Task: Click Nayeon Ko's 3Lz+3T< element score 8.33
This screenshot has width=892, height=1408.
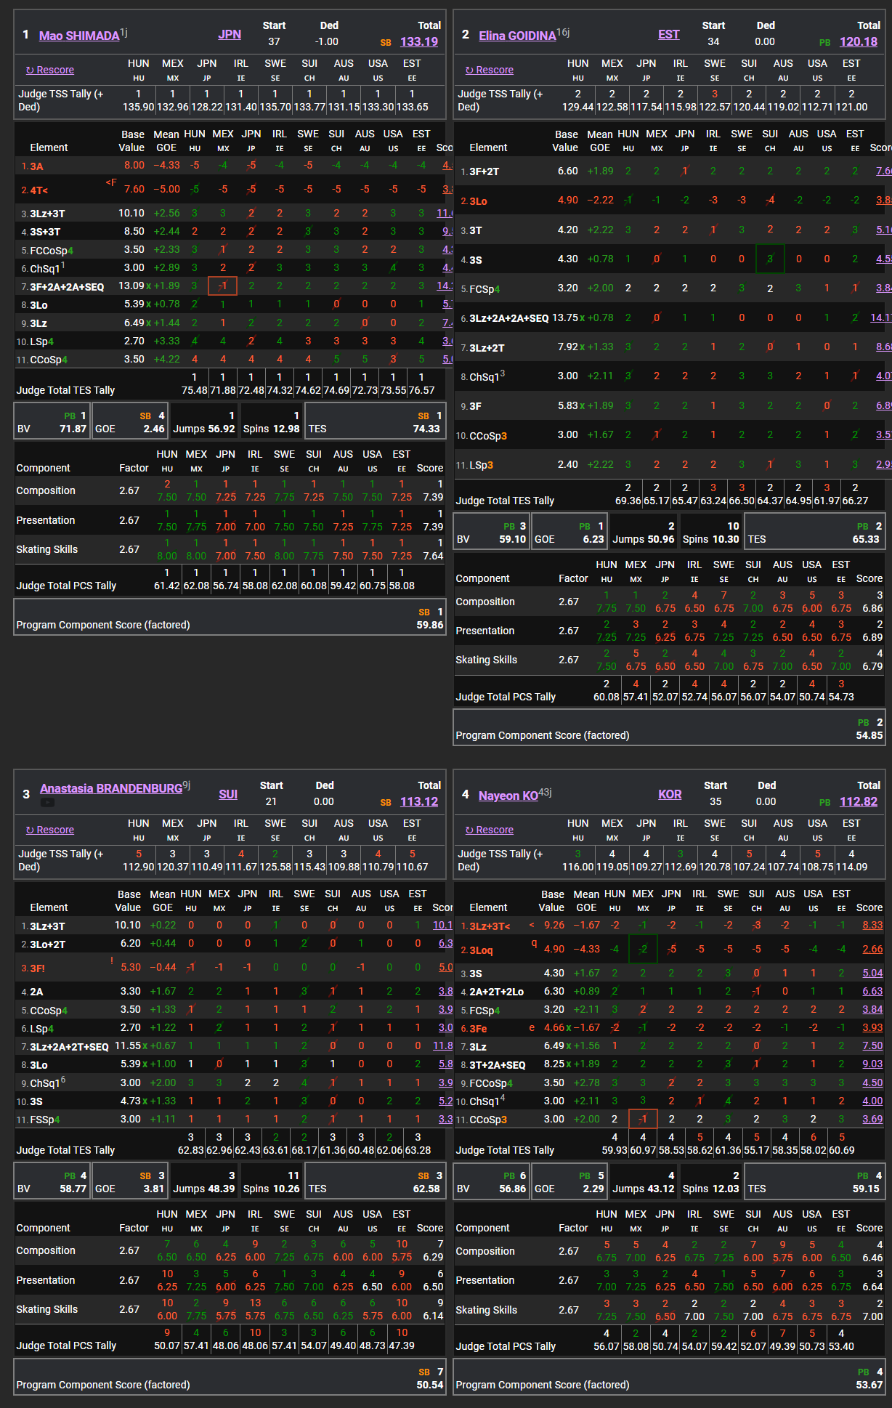Action: click(872, 925)
